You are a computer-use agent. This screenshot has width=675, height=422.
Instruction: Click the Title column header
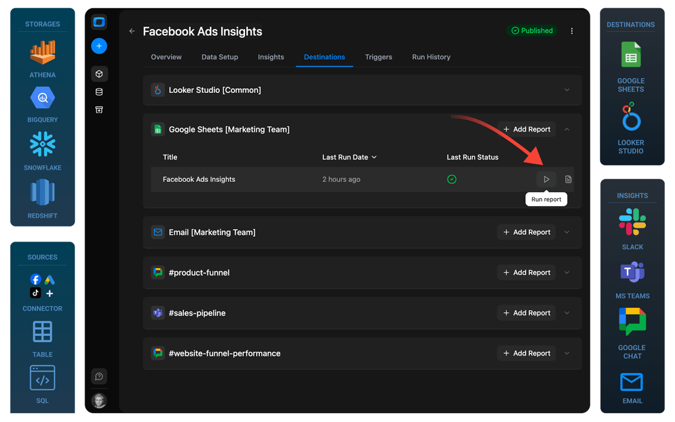click(170, 157)
